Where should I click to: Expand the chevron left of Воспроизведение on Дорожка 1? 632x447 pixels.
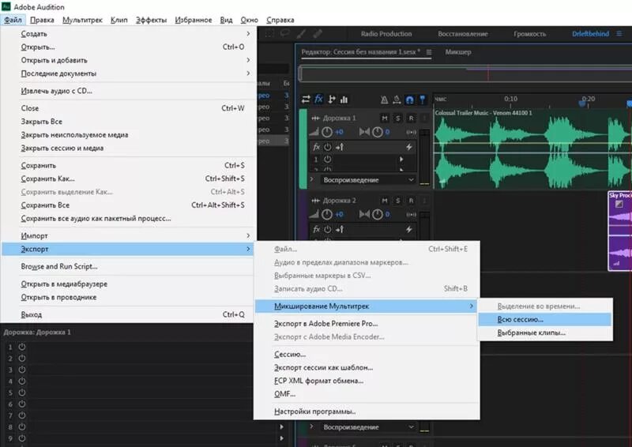click(x=311, y=179)
